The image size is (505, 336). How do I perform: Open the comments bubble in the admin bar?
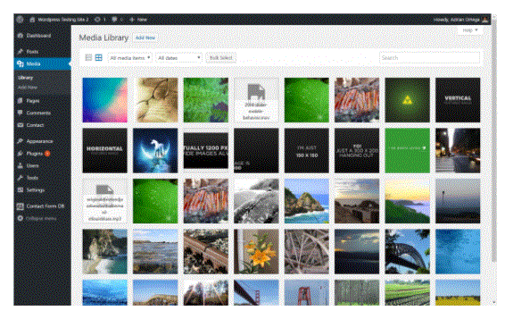[x=117, y=20]
